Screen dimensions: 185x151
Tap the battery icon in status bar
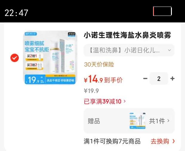click(162, 11)
